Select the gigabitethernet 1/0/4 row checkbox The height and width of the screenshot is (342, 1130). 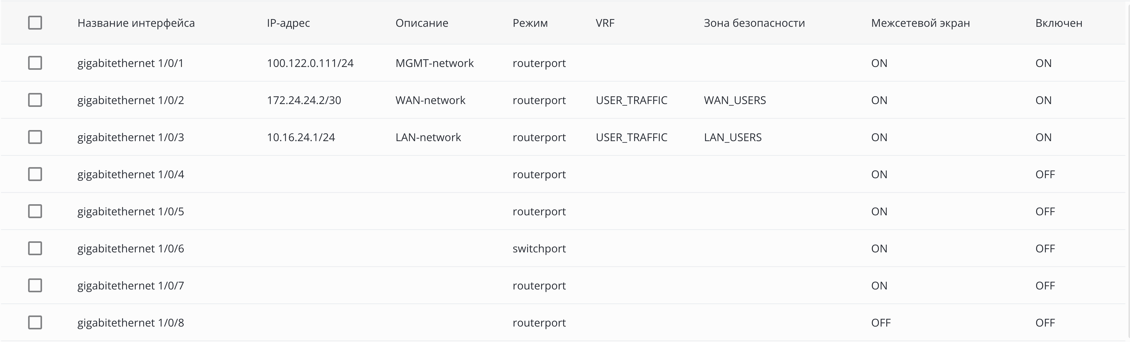pos(35,174)
